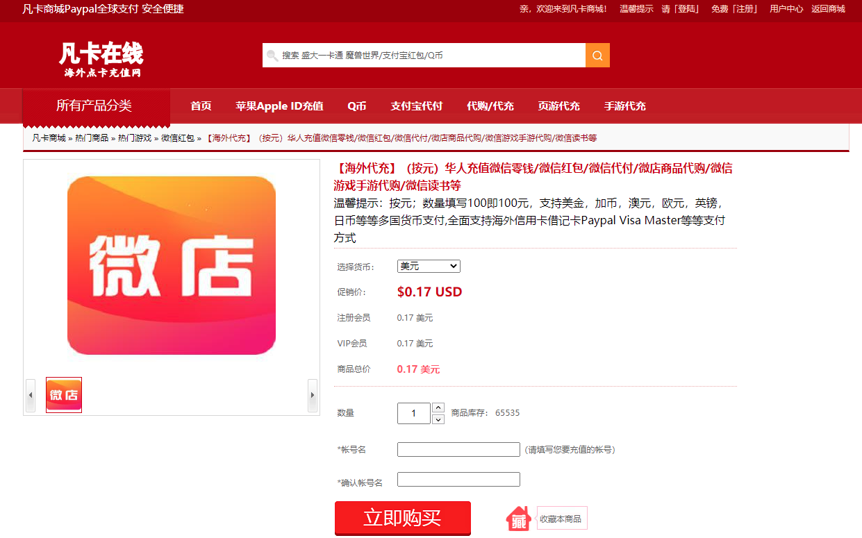Open 苹果Apple ID充值 navigation item

279,106
